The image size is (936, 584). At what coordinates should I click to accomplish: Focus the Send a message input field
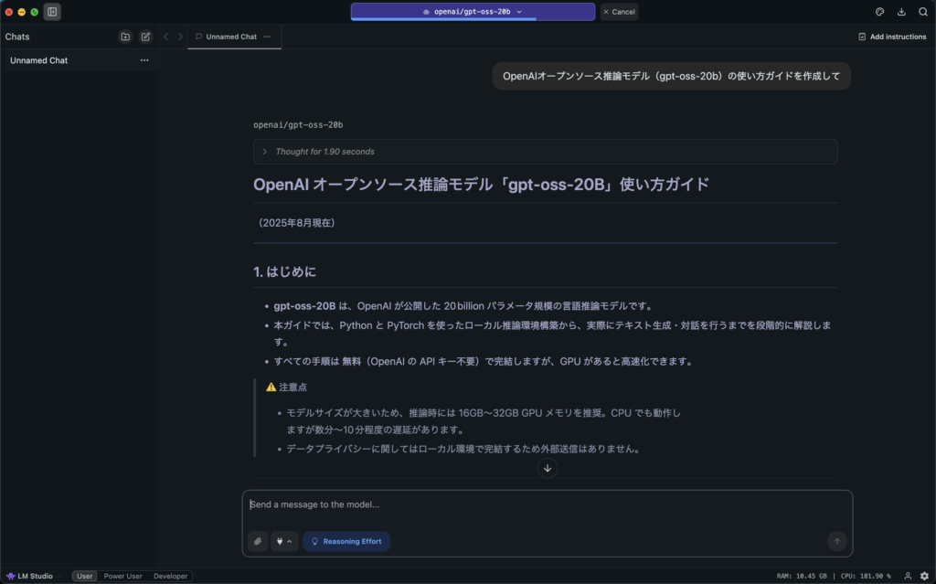(x=548, y=504)
